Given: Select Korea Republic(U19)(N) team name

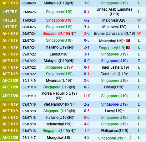Looking at the screenshot, I should point(59,96).
